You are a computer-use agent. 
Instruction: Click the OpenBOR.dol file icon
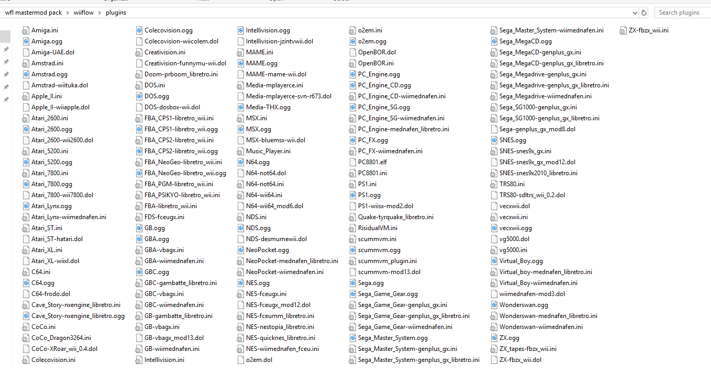[353, 52]
